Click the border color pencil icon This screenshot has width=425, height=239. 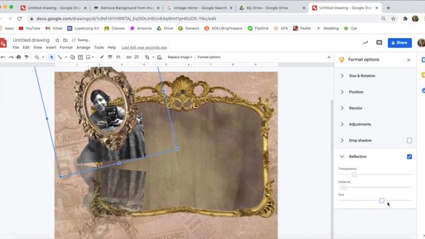(102, 57)
